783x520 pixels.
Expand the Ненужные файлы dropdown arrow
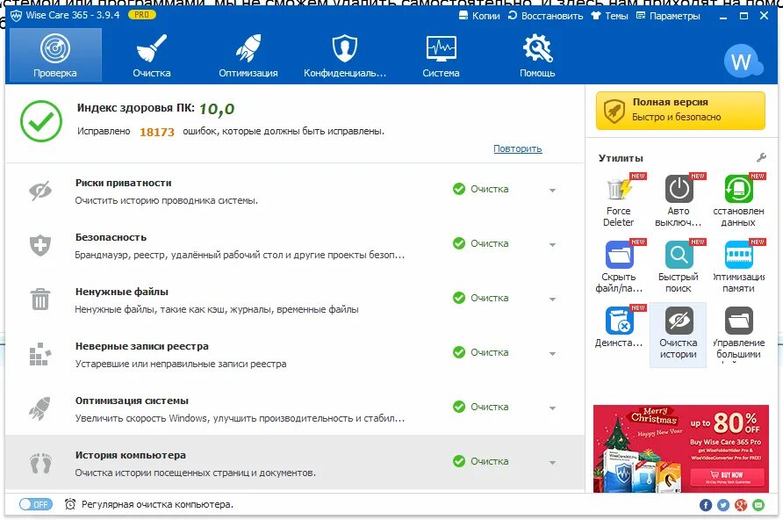pyautogui.click(x=552, y=300)
